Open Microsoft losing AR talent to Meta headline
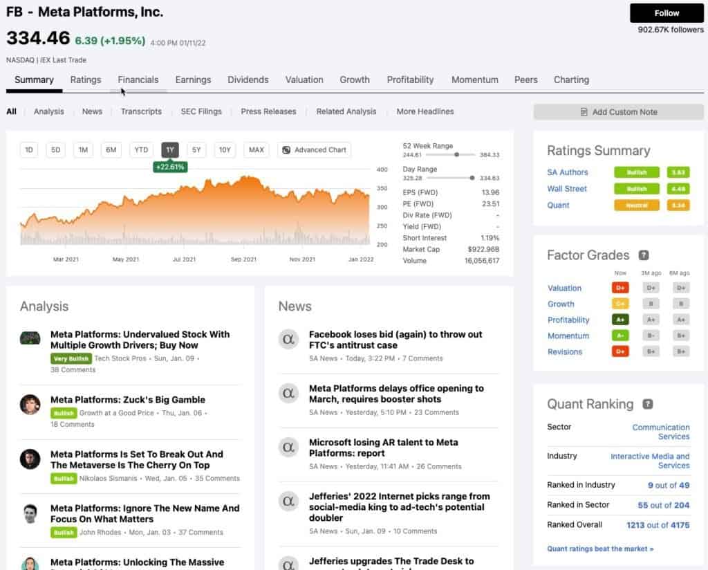 click(383, 448)
